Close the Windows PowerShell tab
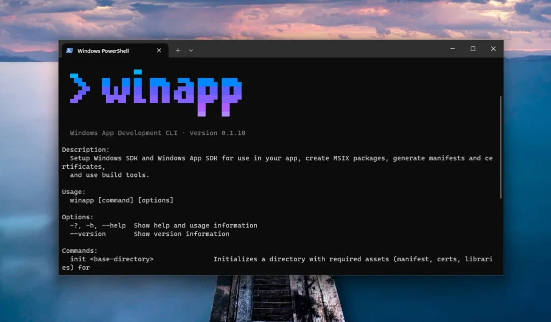551x322 pixels. coord(158,50)
